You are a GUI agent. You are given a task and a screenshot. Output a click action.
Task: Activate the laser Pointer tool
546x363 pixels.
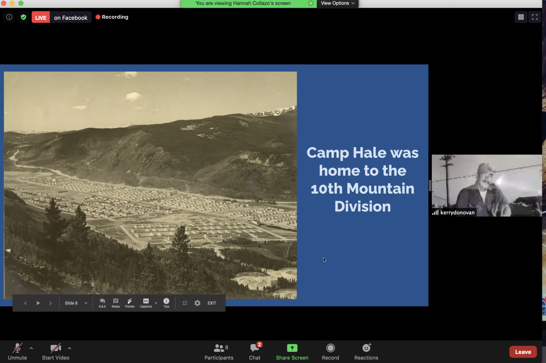pos(130,303)
